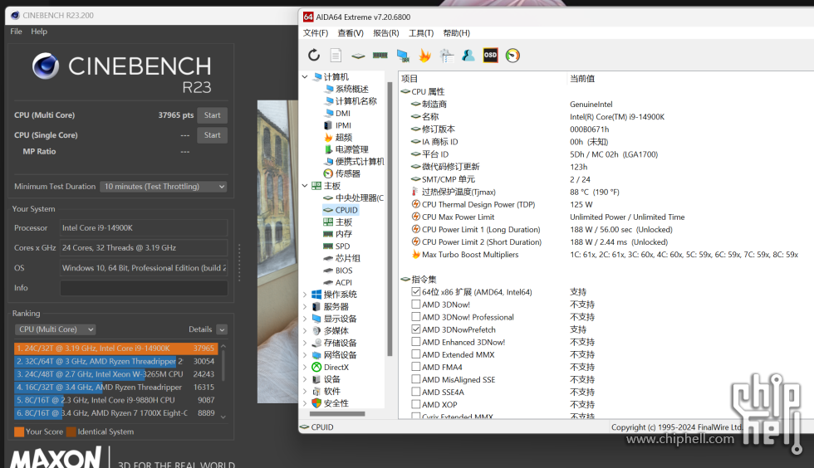Screen dimensions: 814x468
Task: Toggle AMD Enhanced 3DNow! checkbox
Action: [416, 342]
